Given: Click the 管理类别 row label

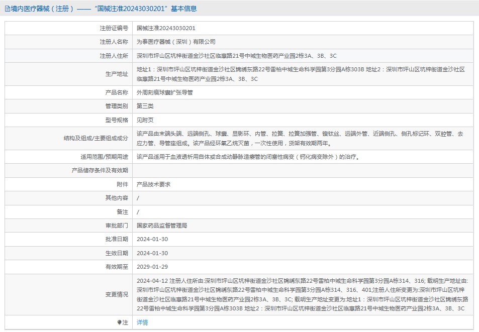Looking at the screenshot, I should tap(117, 106).
